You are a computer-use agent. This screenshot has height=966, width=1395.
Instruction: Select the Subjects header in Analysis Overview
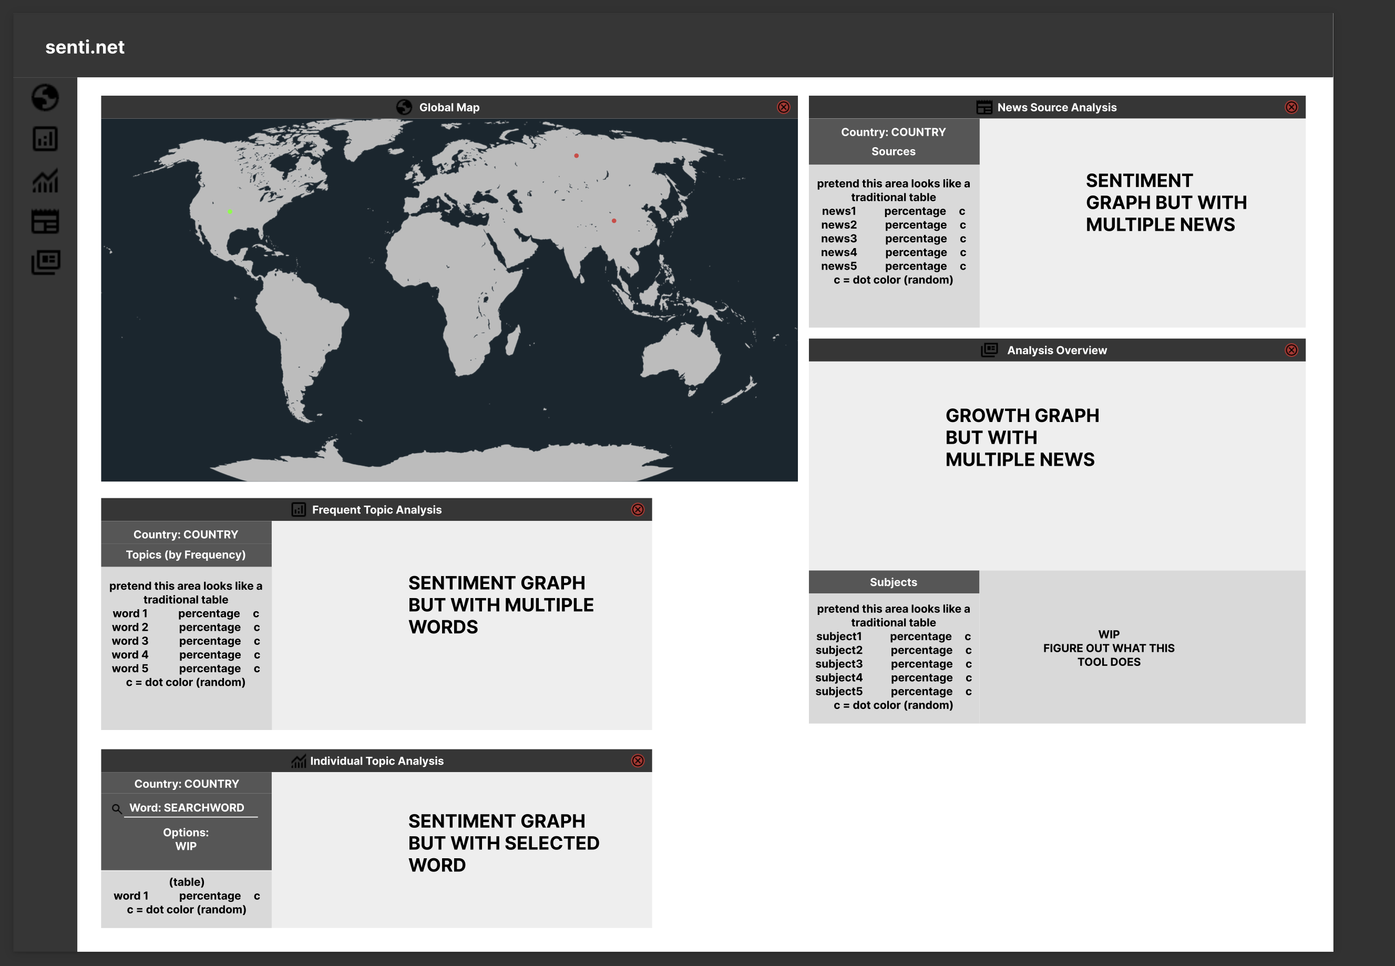click(x=893, y=582)
